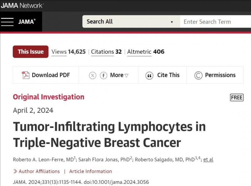Click the PDF file icon

[25, 75]
